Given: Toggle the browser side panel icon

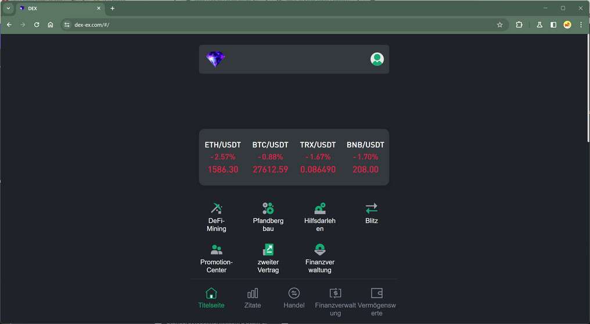Looking at the screenshot, I should pos(553,25).
